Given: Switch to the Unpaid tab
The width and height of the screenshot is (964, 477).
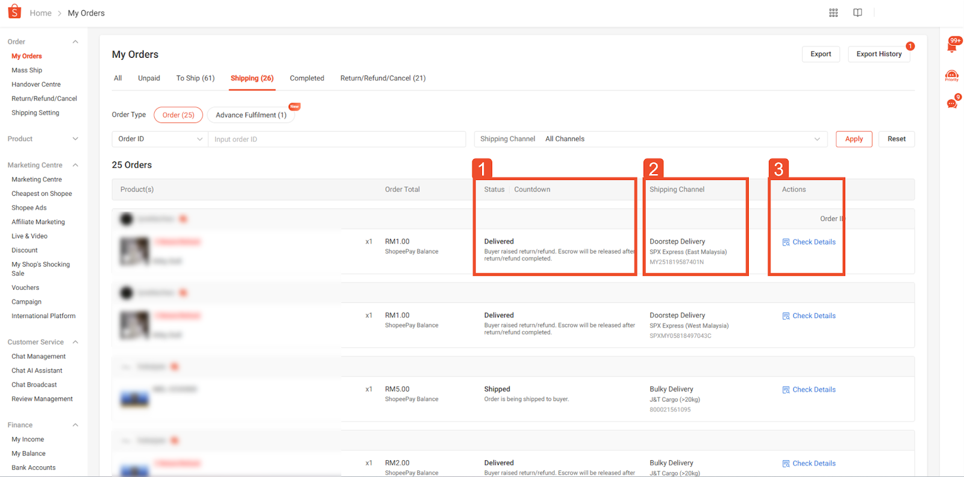Looking at the screenshot, I should (x=149, y=78).
